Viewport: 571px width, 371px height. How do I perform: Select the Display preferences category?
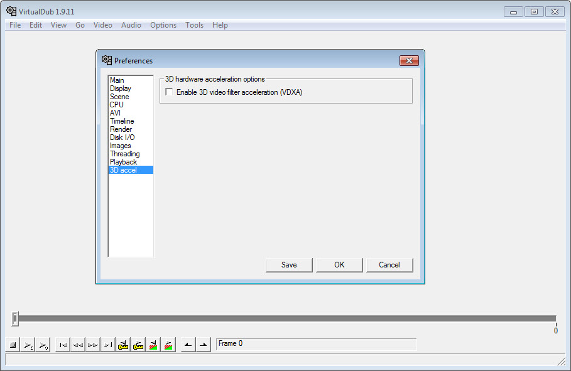point(131,89)
